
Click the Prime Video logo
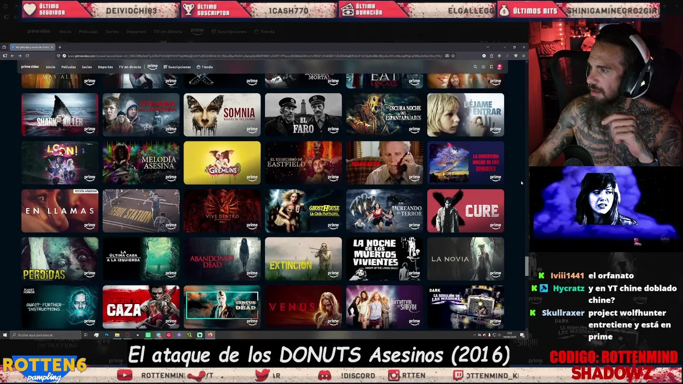pyautogui.click(x=30, y=67)
